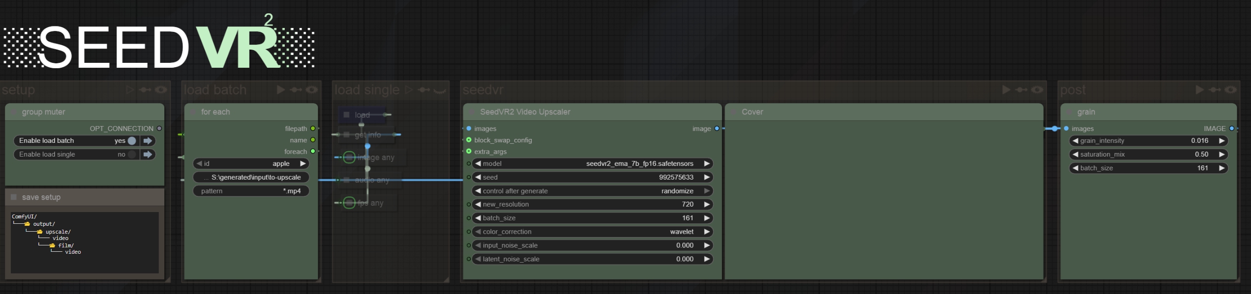Collapse the Cover node

pos(733,112)
